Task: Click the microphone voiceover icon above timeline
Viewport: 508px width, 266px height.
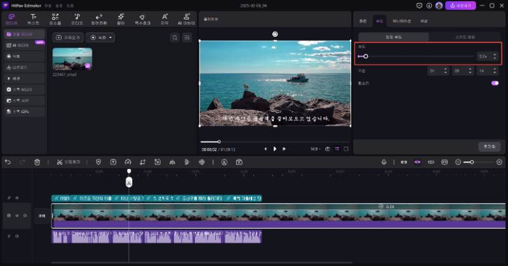Action: 384,162
